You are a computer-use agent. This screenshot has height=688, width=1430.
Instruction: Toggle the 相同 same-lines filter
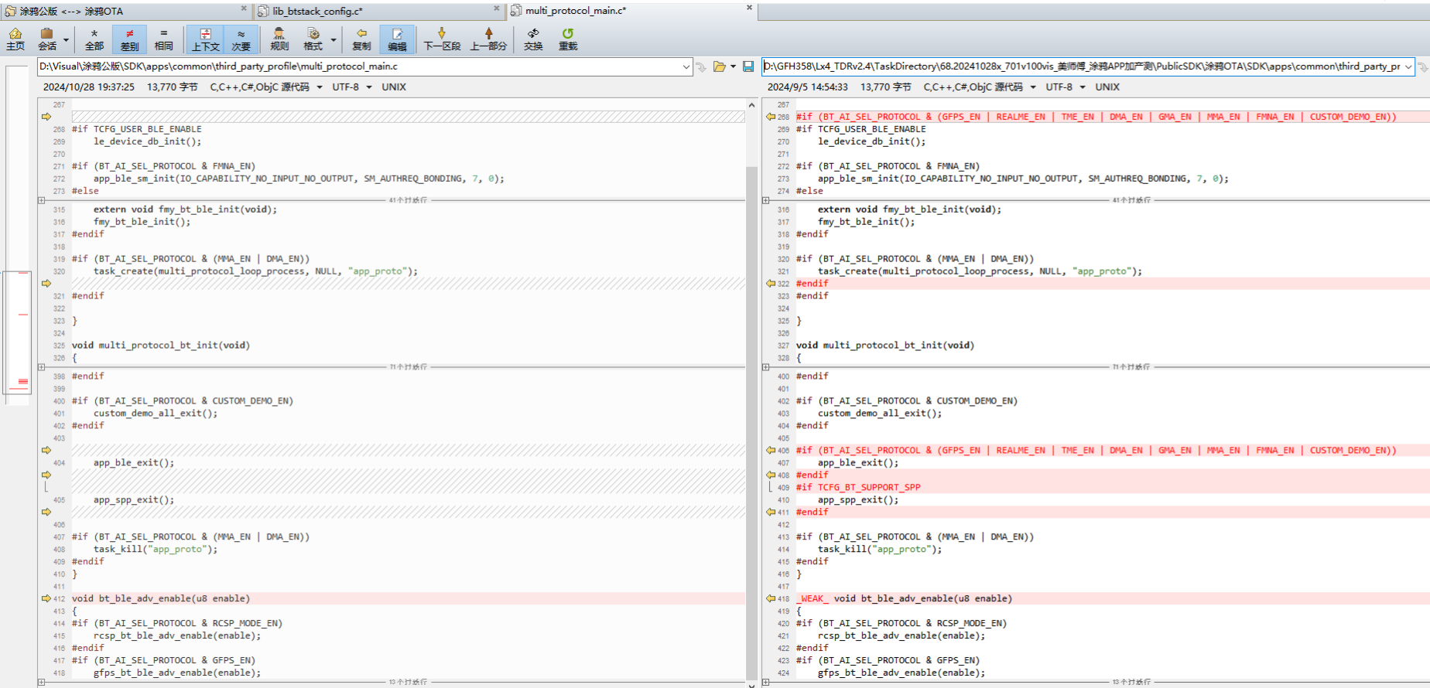pyautogui.click(x=164, y=39)
